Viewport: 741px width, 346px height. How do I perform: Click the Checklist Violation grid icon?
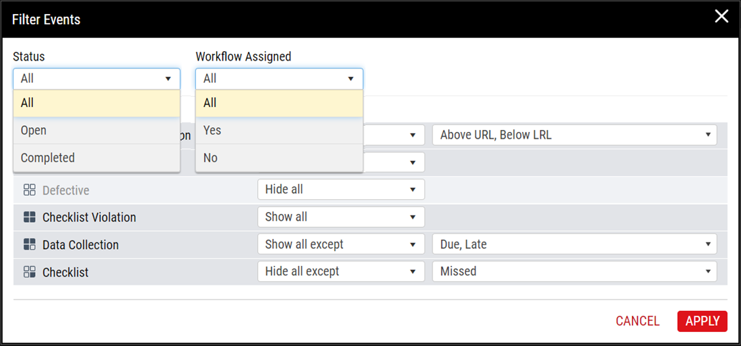[x=29, y=217]
